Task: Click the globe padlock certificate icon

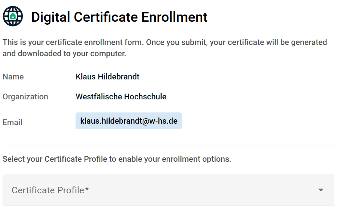Action: click(x=13, y=16)
